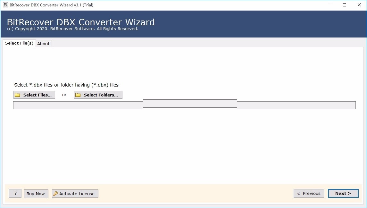This screenshot has width=367, height=208.
Task: Switch to the Select File(s) tab
Action: pyautogui.click(x=19, y=43)
